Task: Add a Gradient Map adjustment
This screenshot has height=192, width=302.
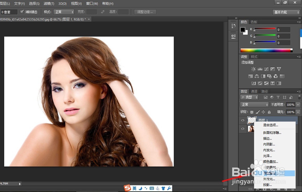Action: point(279,83)
